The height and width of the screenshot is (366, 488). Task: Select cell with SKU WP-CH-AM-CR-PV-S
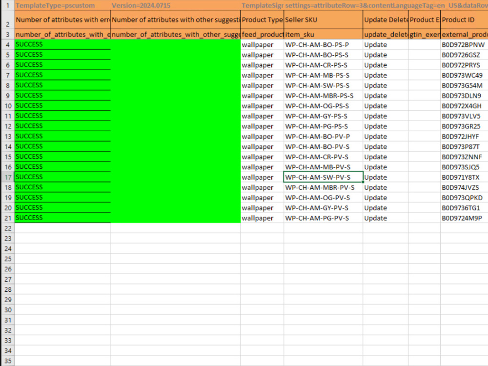click(x=323, y=157)
